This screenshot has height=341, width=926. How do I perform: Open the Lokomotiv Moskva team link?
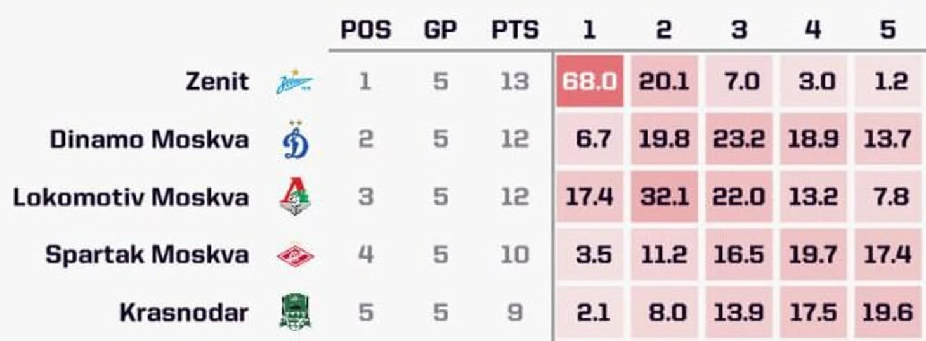pyautogui.click(x=131, y=197)
